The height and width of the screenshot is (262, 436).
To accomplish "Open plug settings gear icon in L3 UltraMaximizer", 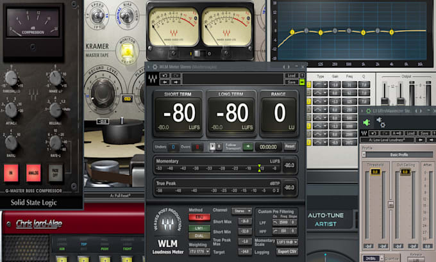I will pos(380,122).
